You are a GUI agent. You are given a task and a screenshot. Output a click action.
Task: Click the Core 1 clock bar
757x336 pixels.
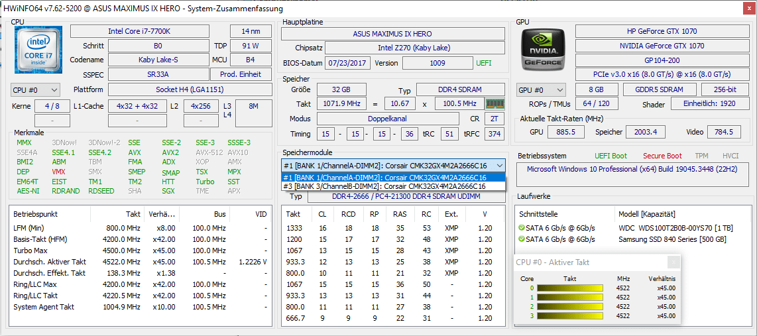pyautogui.click(x=569, y=298)
